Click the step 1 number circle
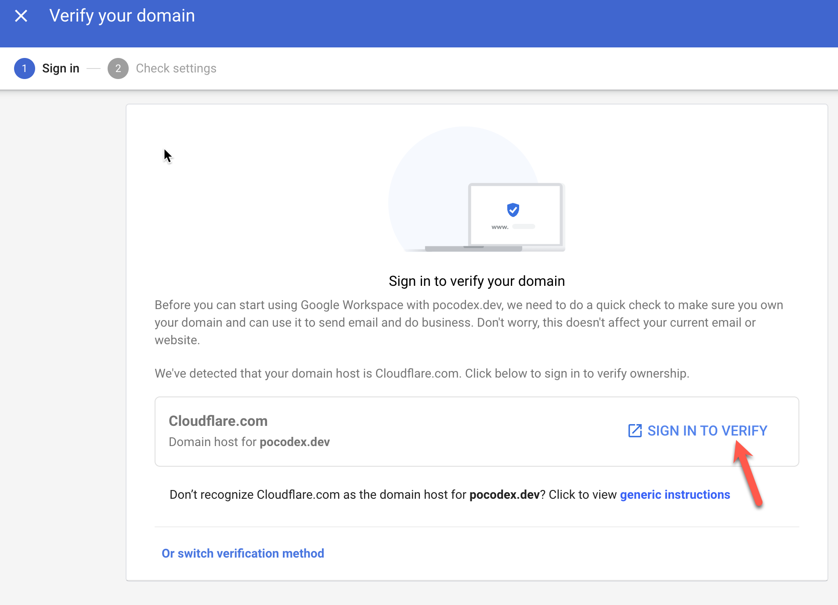Image resolution: width=838 pixels, height=605 pixels. (25, 68)
